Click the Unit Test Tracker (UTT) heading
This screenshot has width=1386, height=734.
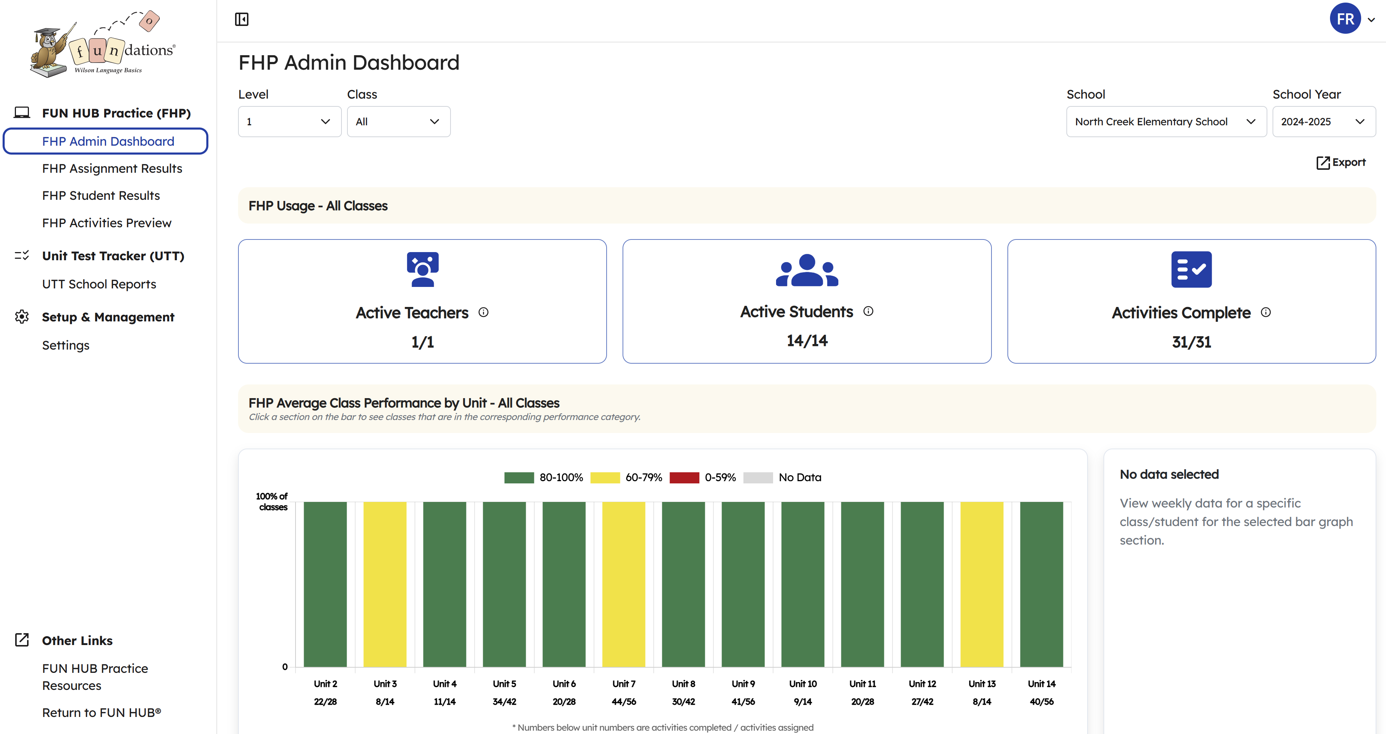tap(113, 256)
